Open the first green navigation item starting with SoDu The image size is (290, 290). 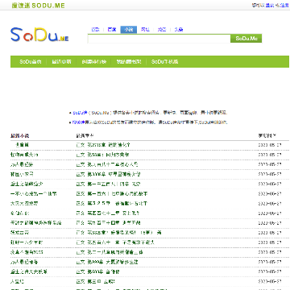(x=31, y=62)
